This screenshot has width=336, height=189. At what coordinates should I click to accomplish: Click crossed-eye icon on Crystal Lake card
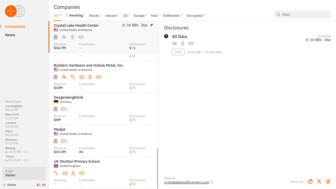click(x=64, y=37)
